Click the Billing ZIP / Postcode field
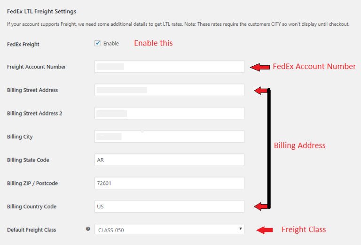Viewport: 361px width, 245px height. coord(169,183)
